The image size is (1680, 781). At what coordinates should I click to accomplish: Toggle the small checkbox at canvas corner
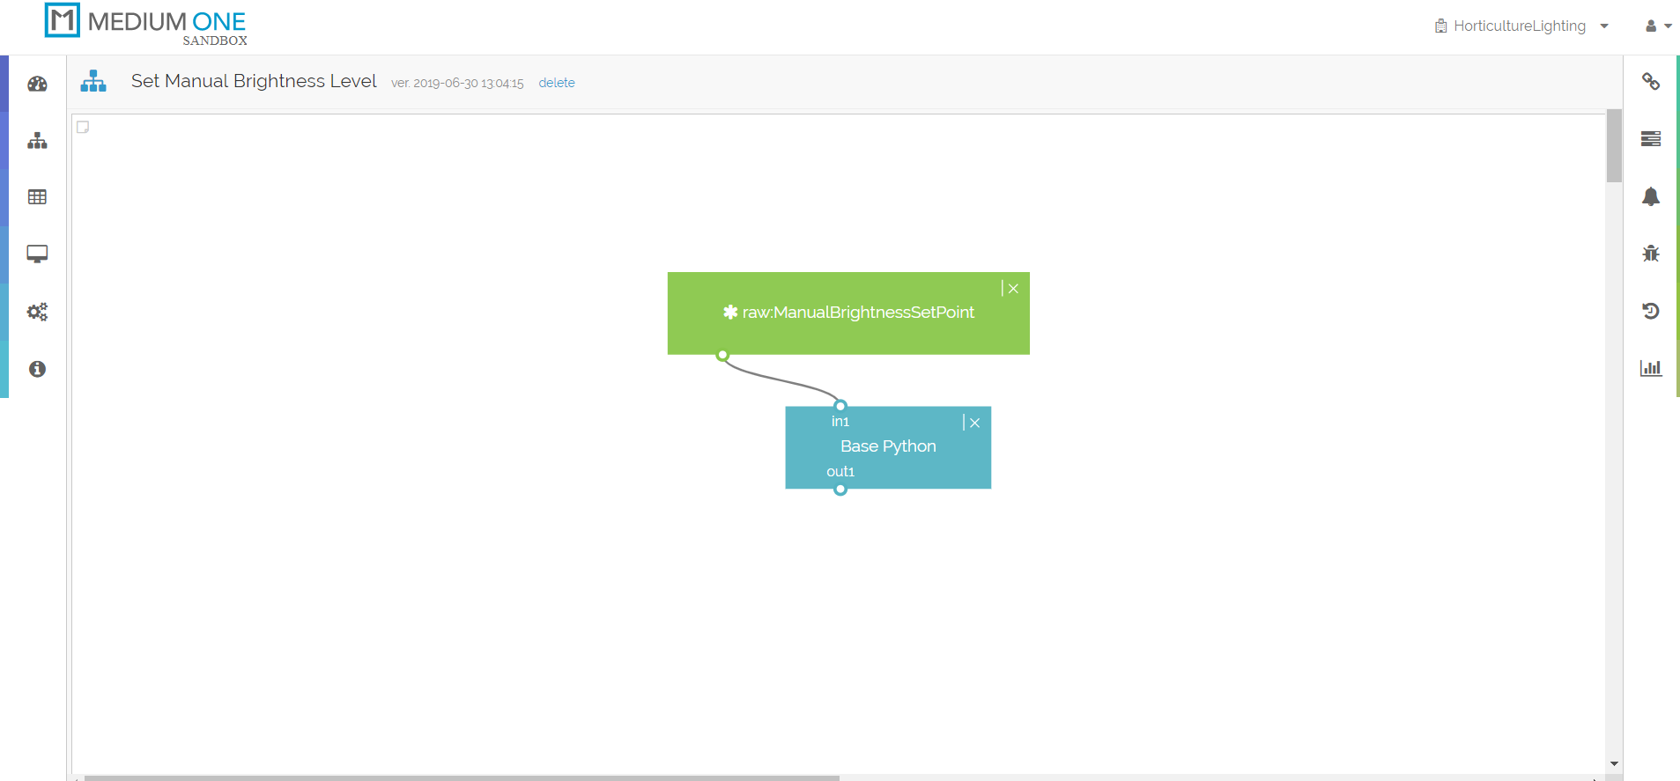(x=83, y=127)
